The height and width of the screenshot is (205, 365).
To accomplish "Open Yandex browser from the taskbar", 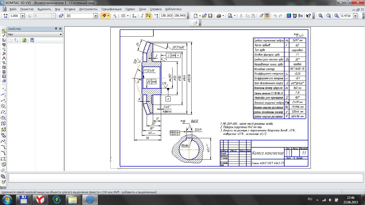I will point(40,199).
